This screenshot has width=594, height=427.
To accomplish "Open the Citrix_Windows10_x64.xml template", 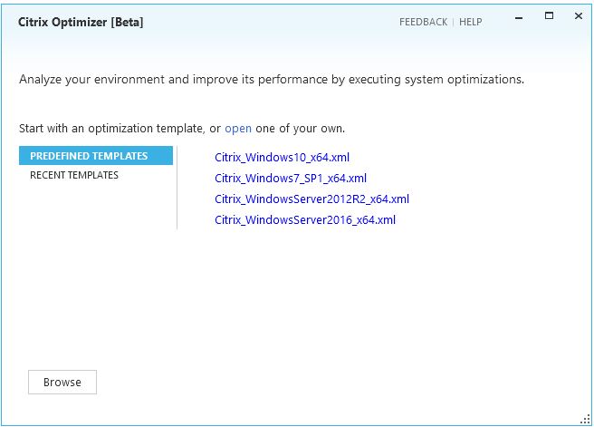I will click(x=282, y=158).
